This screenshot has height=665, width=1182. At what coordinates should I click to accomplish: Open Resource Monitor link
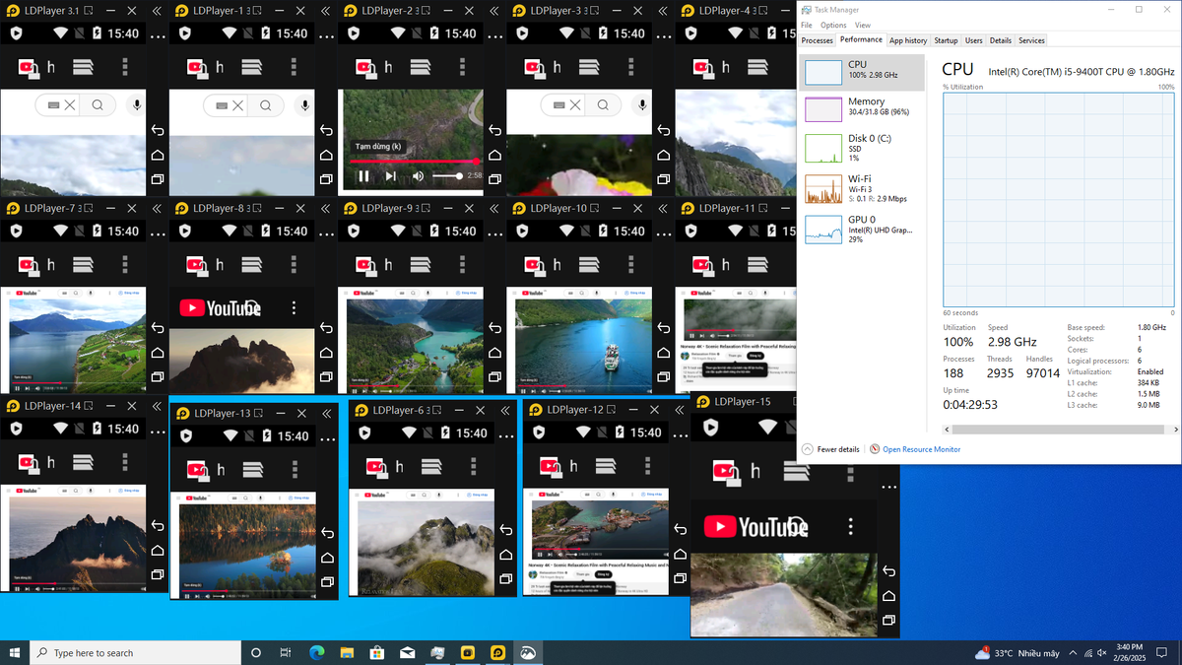pos(920,449)
